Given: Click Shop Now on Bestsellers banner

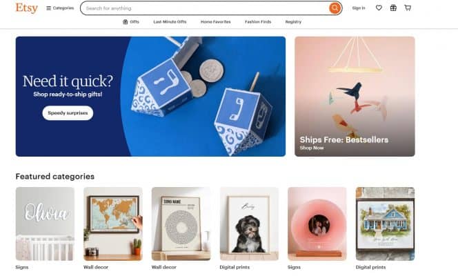Looking at the screenshot, I should click(x=311, y=148).
